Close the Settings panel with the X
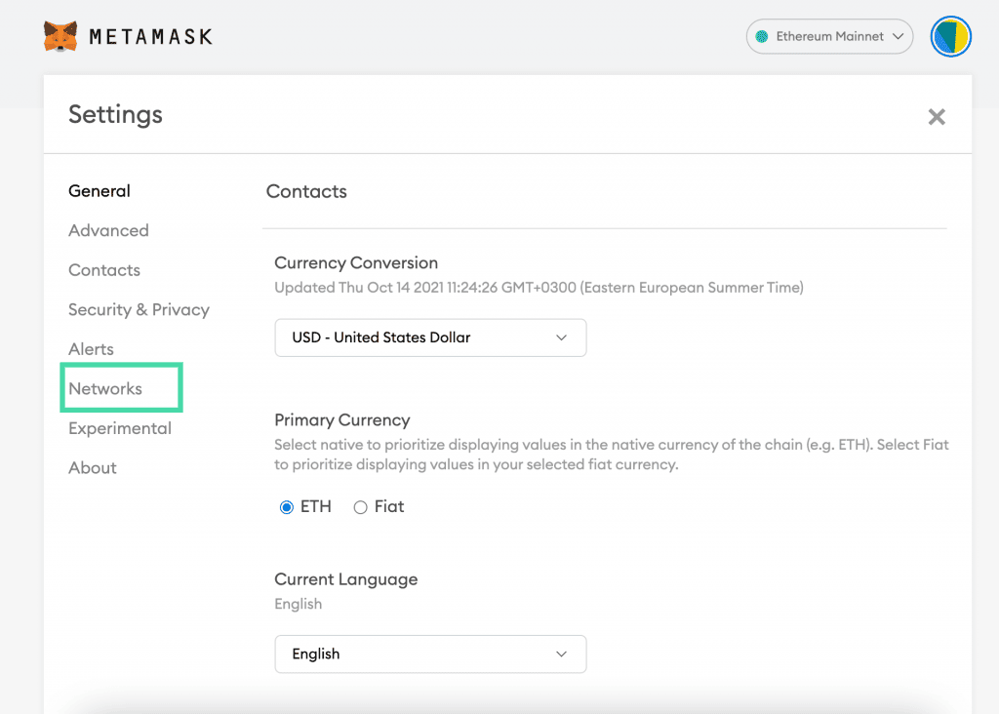999x714 pixels. [x=936, y=116]
